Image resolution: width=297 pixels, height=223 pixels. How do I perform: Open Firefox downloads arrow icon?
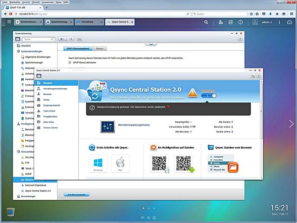[270, 14]
